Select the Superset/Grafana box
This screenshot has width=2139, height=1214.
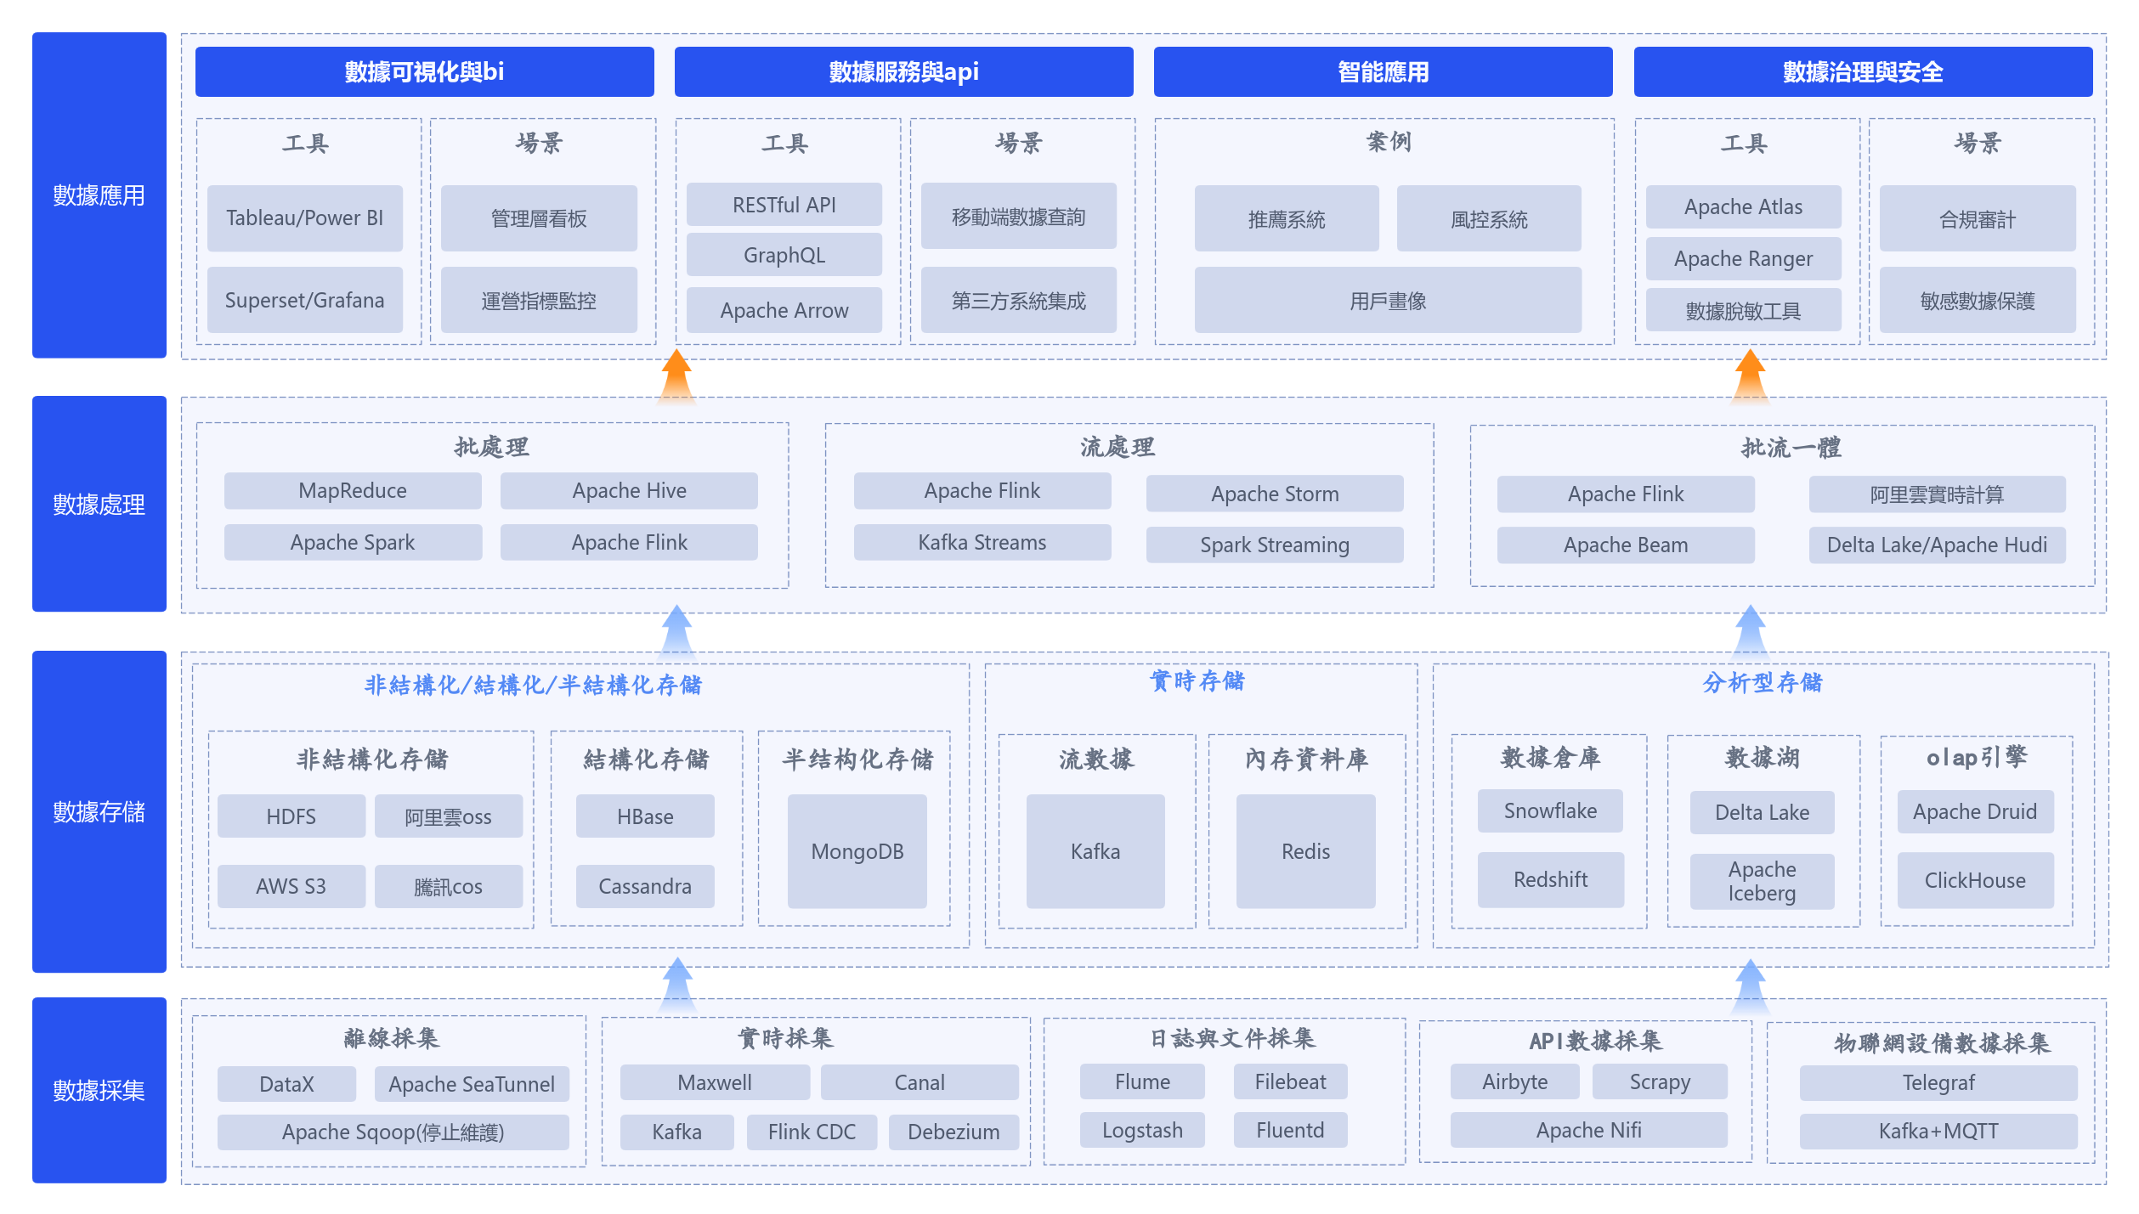[x=304, y=300]
